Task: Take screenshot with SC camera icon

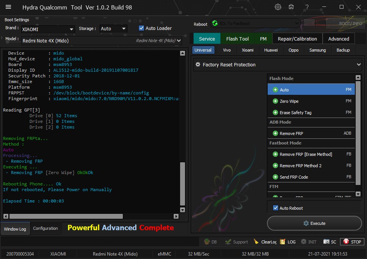Action: click(326, 242)
